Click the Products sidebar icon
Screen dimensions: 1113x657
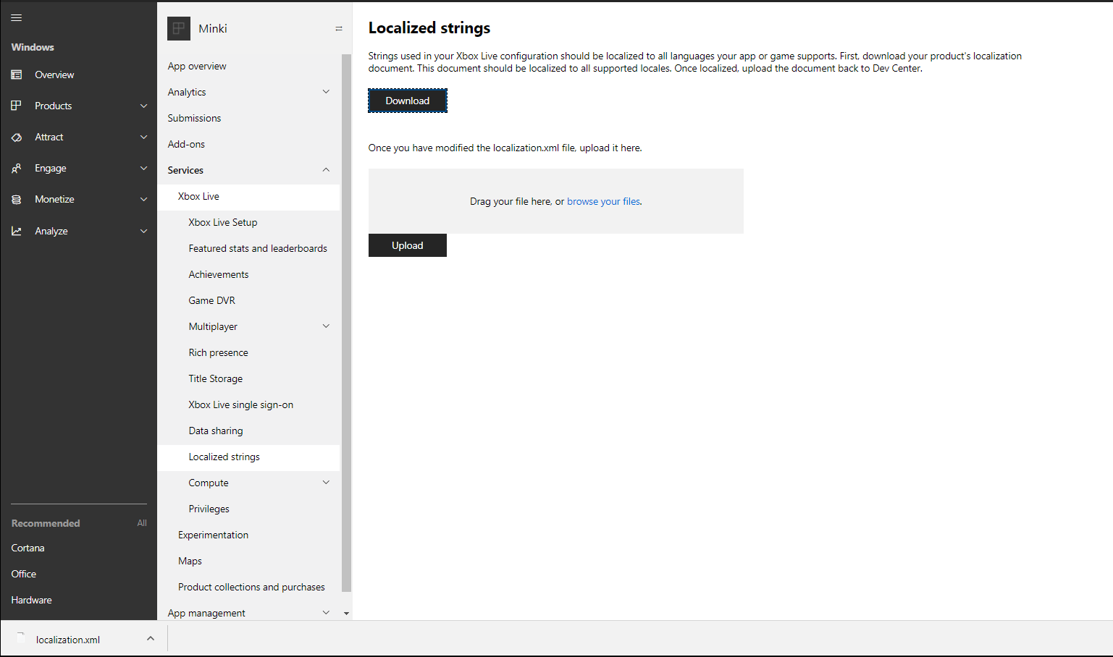(16, 106)
